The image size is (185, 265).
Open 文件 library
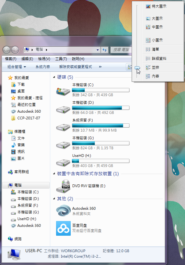click(x=18, y=138)
